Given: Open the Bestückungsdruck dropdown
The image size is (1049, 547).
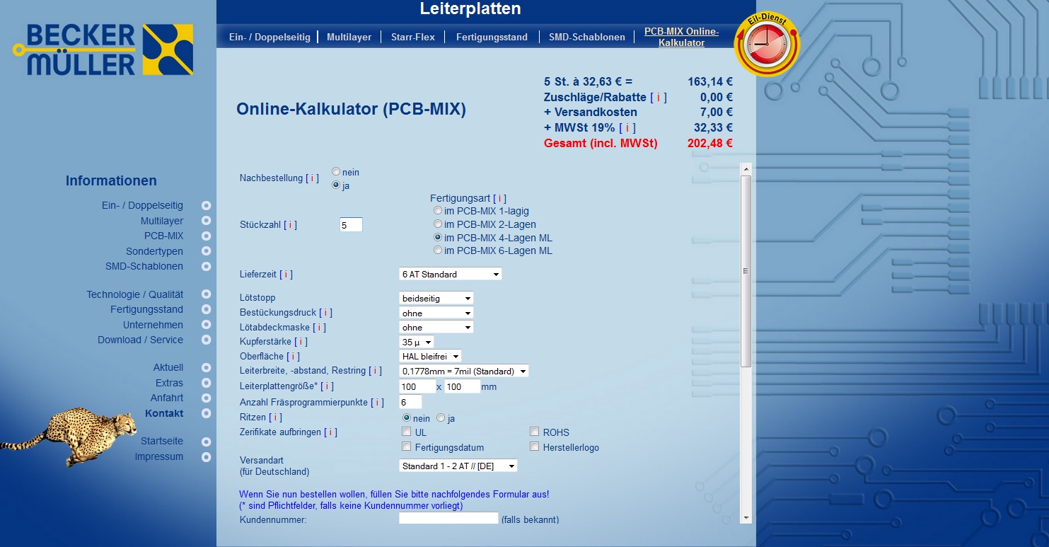Looking at the screenshot, I should [x=436, y=313].
